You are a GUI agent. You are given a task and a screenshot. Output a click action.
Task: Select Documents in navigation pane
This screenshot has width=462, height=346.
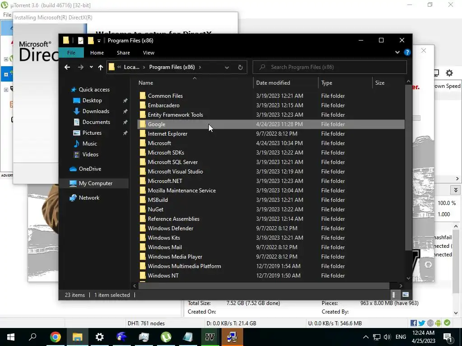point(96,122)
